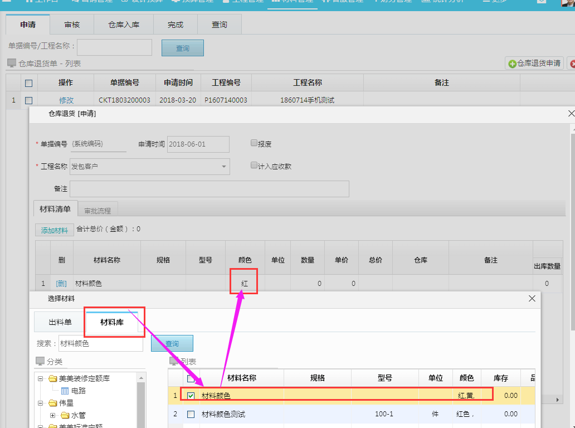Screen dimensions: 575x428
Task: Click the red icon right of 仓库退货申请
Action: tap(572, 64)
